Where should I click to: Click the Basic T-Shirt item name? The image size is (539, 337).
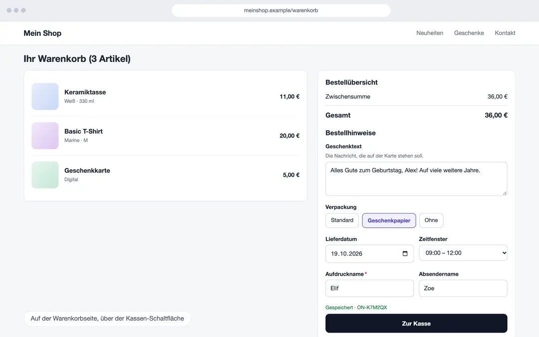83,131
